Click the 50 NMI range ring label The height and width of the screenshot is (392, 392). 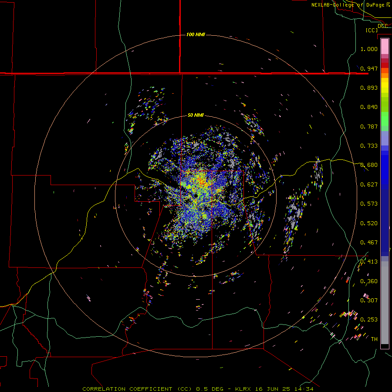tap(196, 115)
